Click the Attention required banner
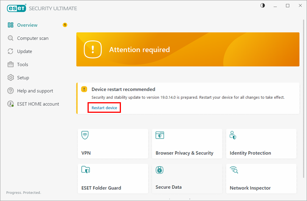This screenshot has width=307, height=201. click(188, 50)
